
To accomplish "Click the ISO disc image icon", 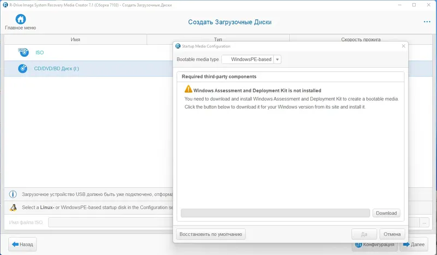I will point(23,52).
